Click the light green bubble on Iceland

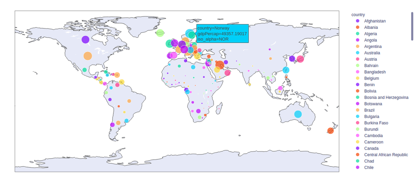coord(160,33)
